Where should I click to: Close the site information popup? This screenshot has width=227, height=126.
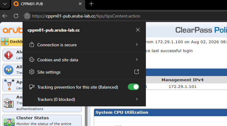point(138,30)
